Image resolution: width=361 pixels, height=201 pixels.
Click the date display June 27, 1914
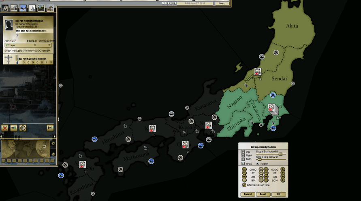click(x=195, y=3)
